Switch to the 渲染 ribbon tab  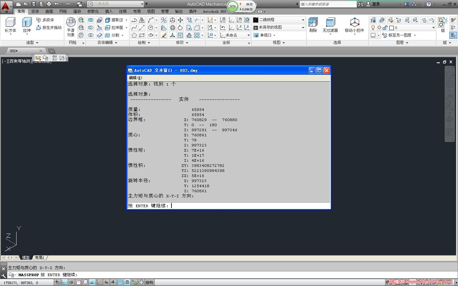tap(77, 11)
